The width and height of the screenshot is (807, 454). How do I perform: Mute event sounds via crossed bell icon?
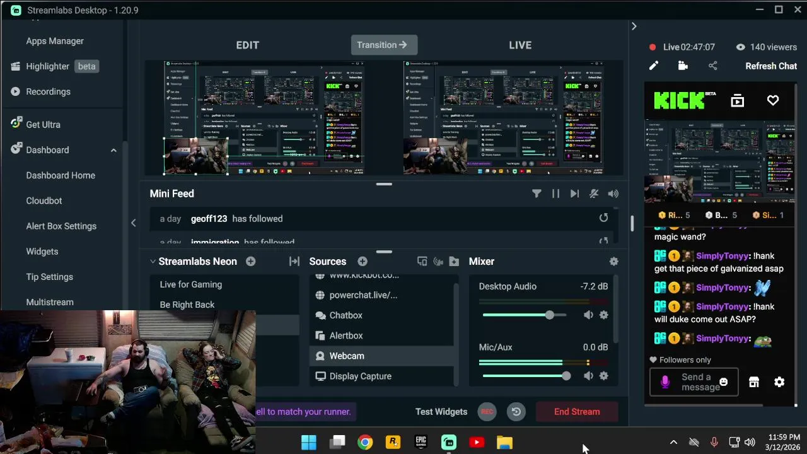[594, 194]
